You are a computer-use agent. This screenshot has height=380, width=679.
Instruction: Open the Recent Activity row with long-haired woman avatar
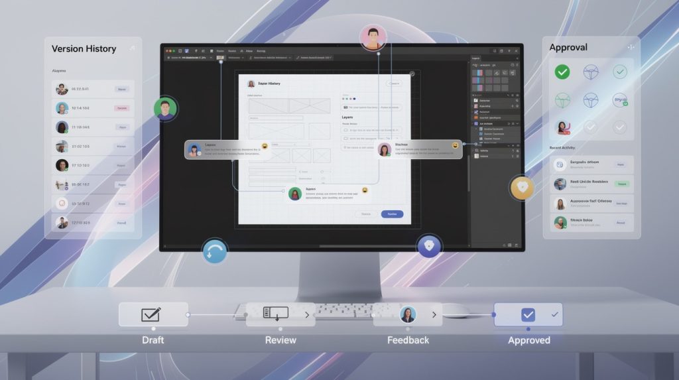[591, 203]
